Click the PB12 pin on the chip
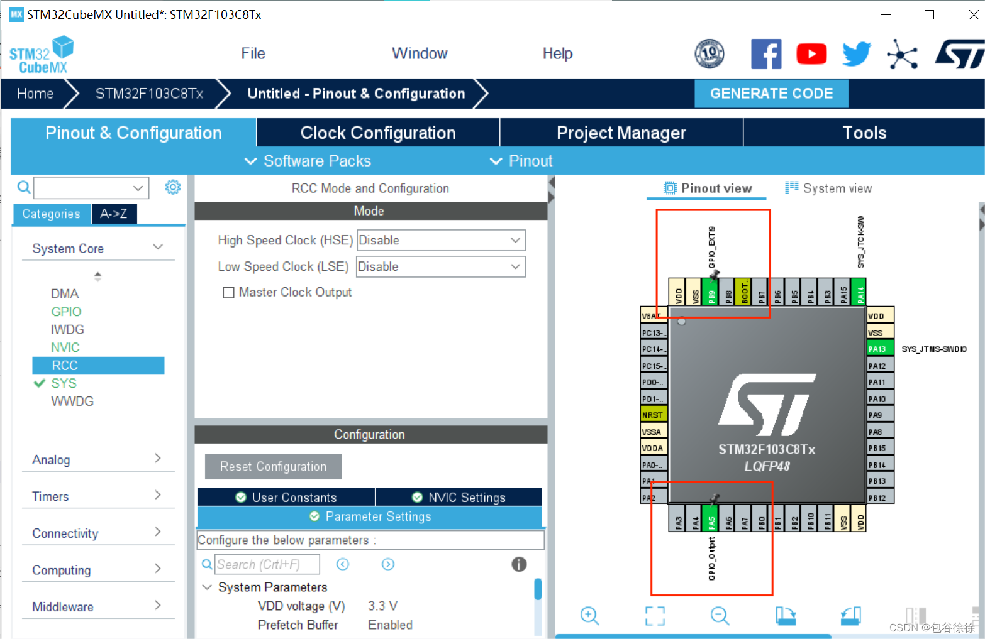This screenshot has width=985, height=639. [880, 498]
